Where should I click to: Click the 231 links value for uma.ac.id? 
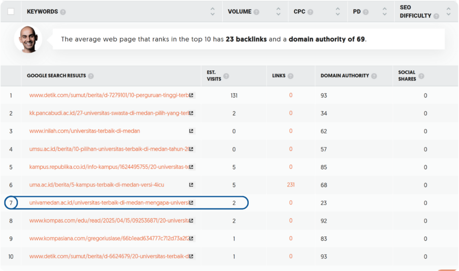[290, 185]
